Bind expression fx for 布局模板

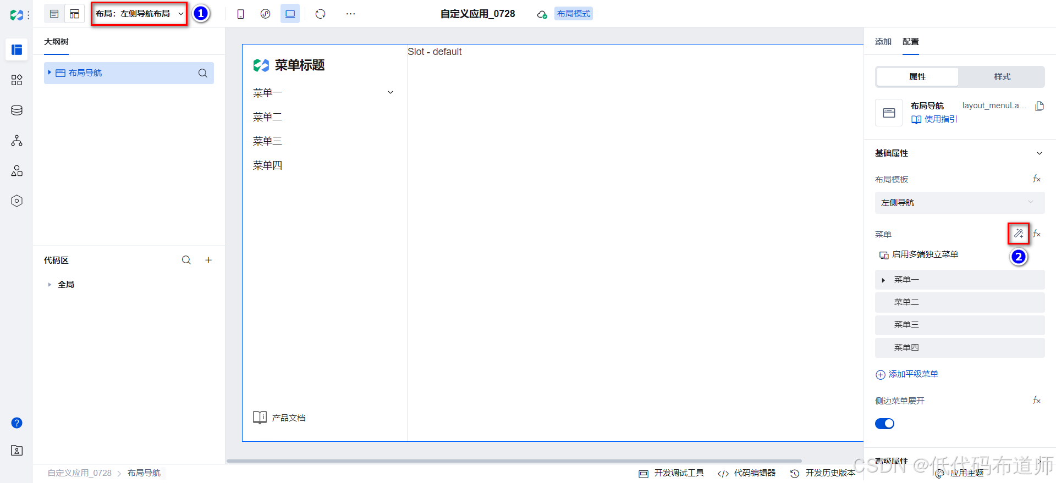(x=1037, y=179)
